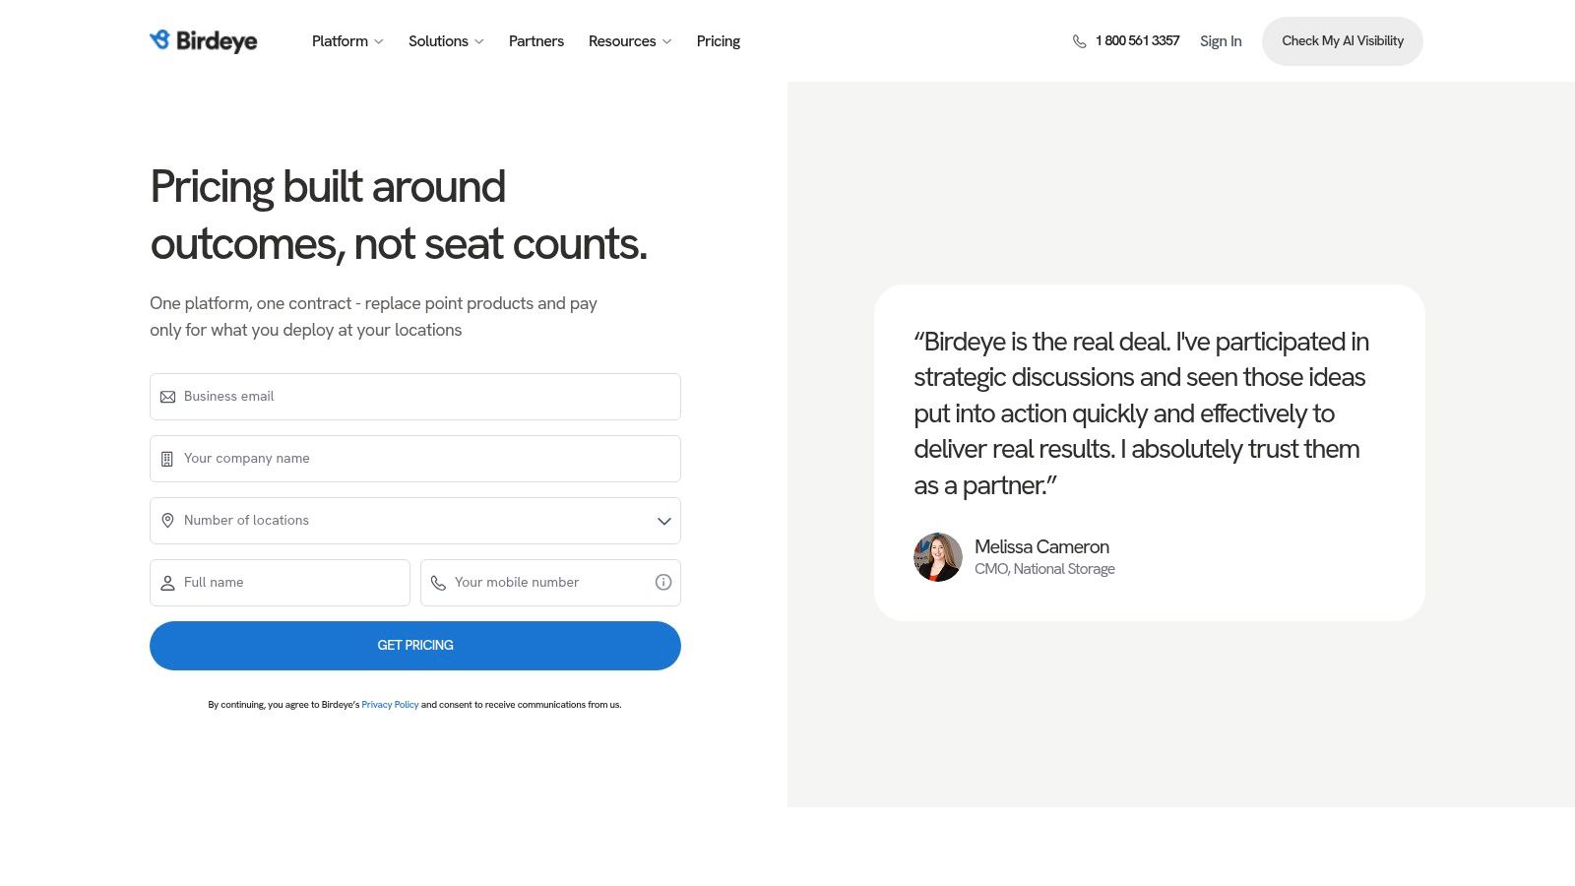Go to the Partners page
Image resolution: width=1575 pixels, height=886 pixels.
coord(536,41)
